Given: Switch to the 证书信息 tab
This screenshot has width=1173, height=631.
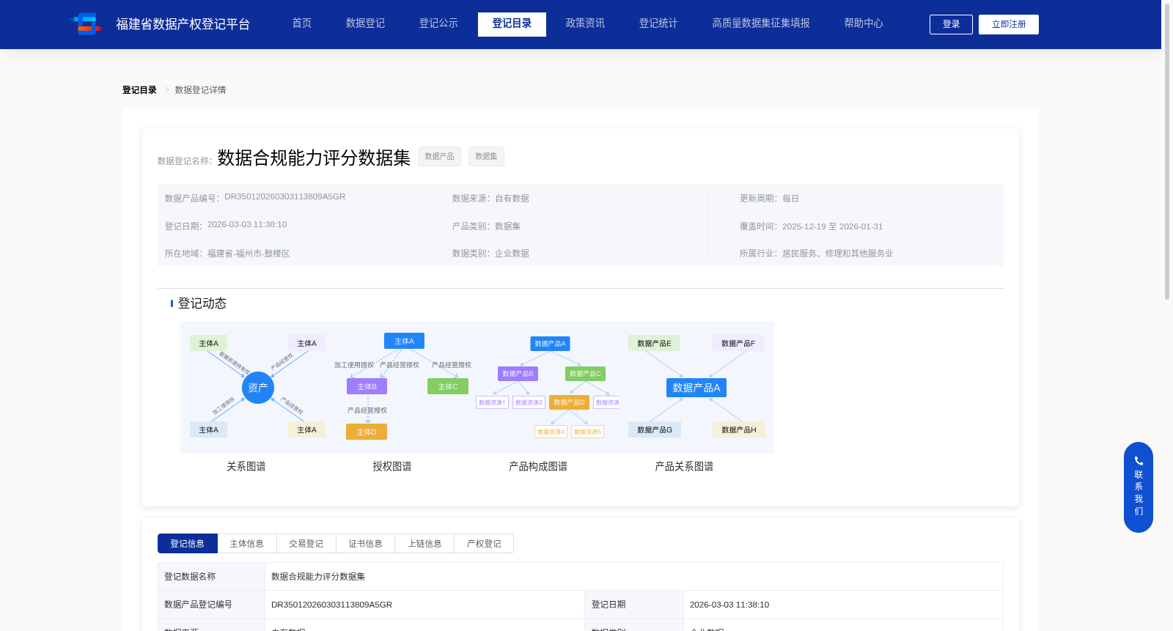Looking at the screenshot, I should (x=365, y=543).
